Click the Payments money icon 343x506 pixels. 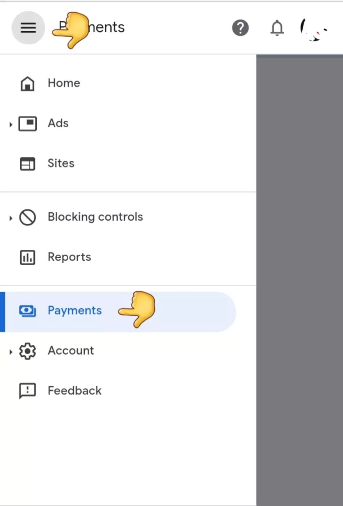coord(28,311)
